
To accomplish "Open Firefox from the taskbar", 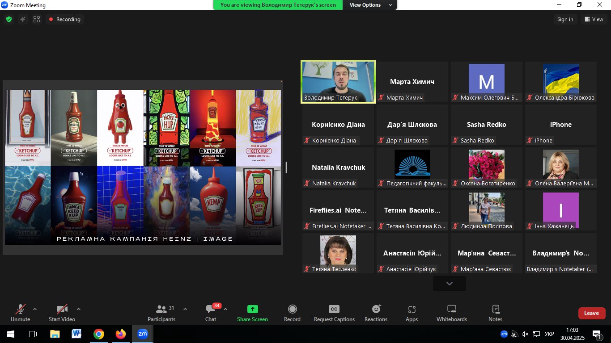I will click(121, 334).
